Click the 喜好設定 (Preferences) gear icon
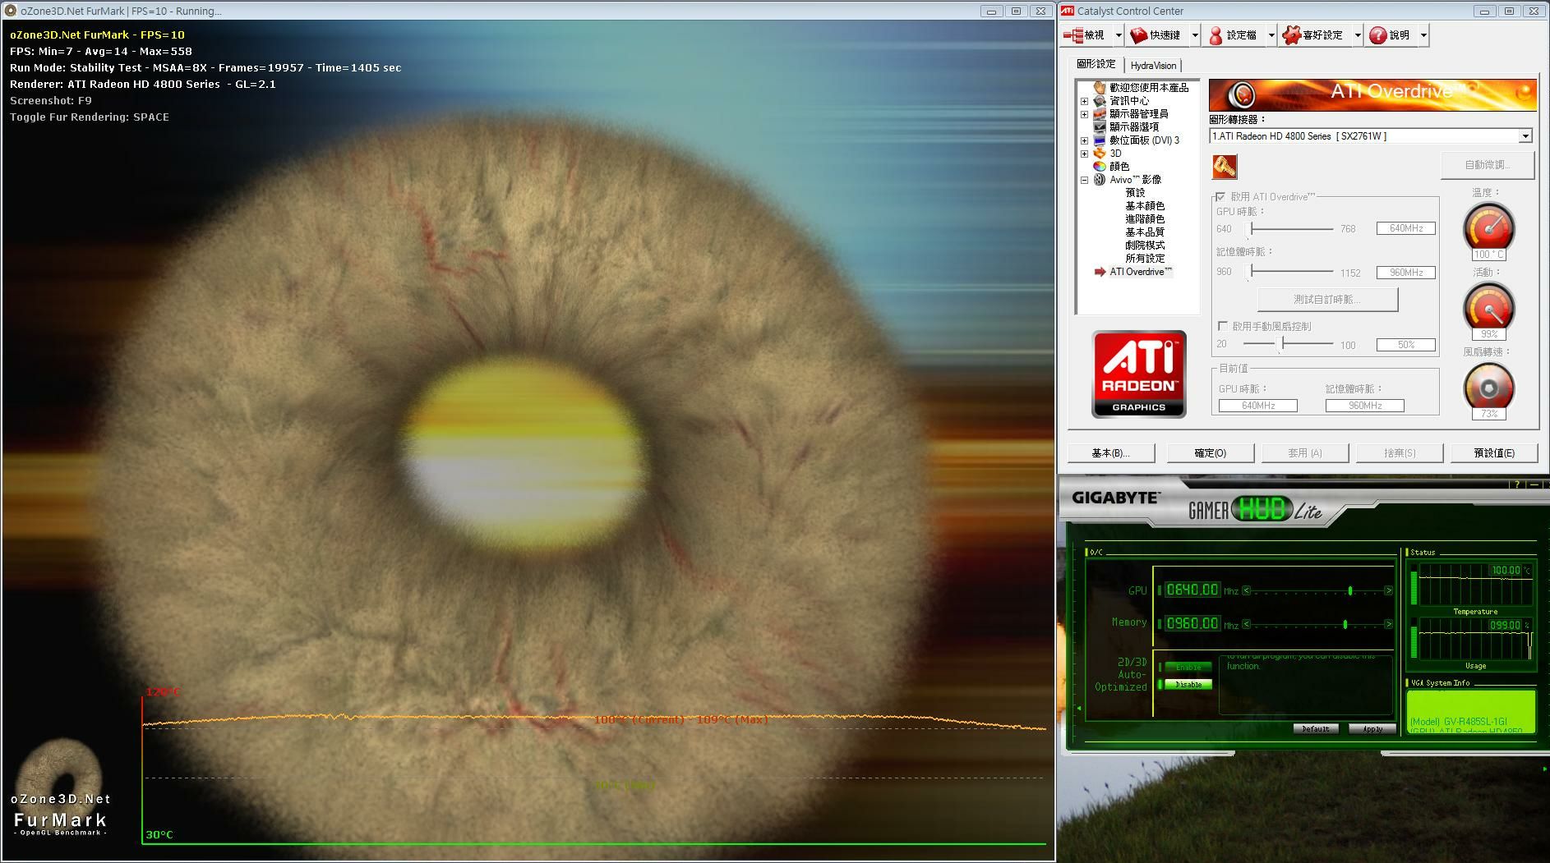The image size is (1550, 863). click(1291, 35)
